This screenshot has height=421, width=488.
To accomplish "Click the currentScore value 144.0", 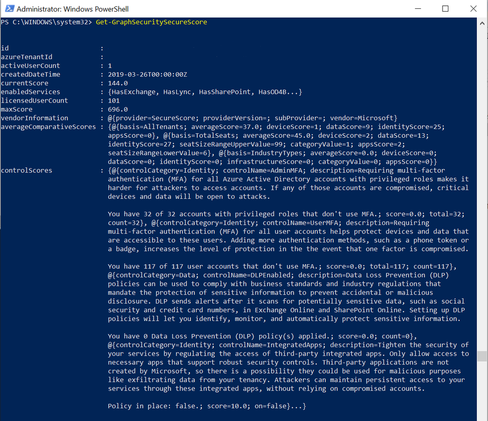I will click(x=118, y=83).
